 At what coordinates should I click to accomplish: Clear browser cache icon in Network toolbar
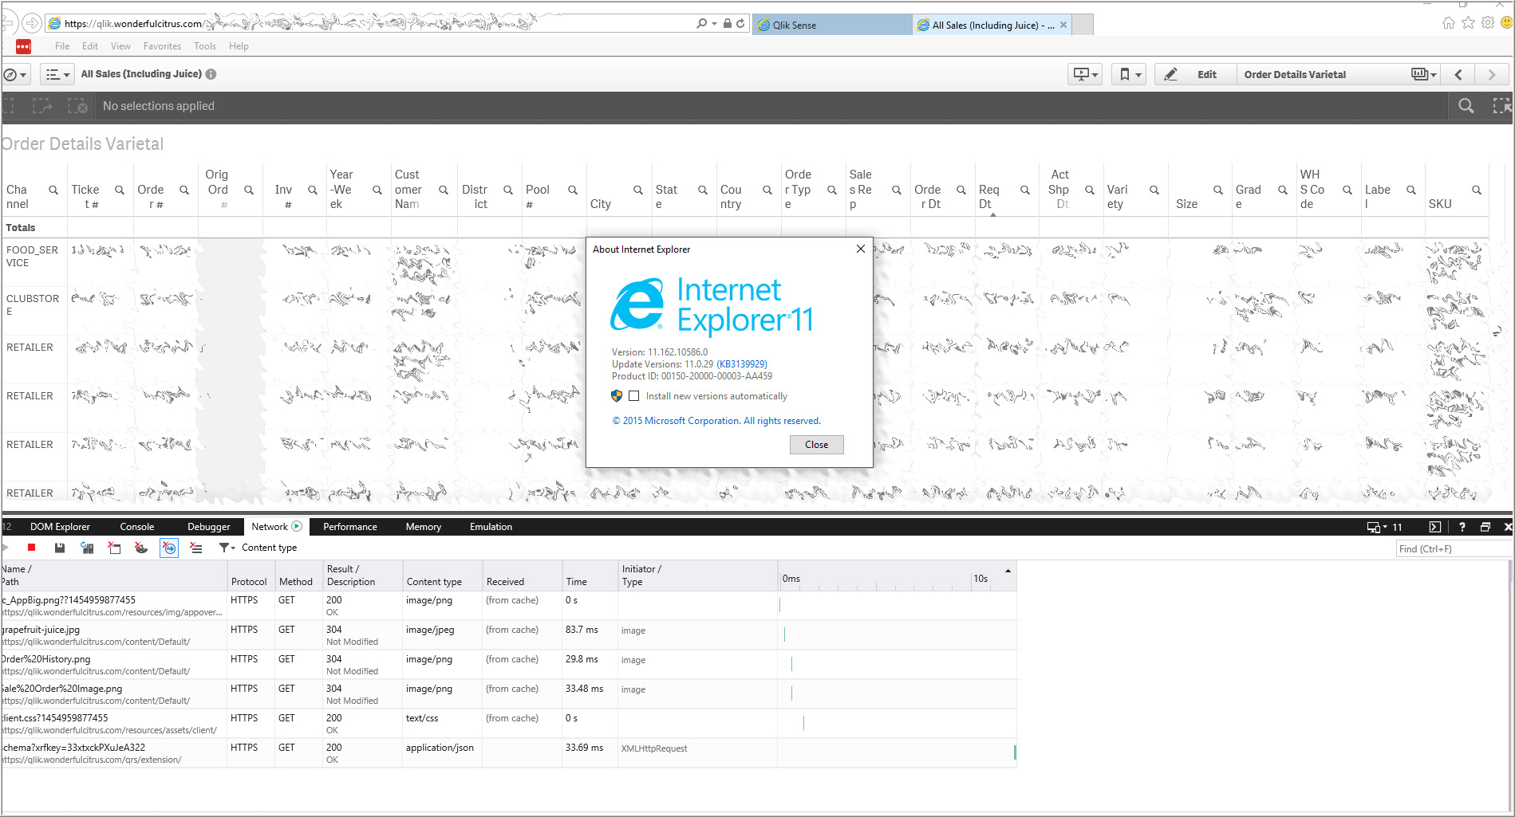pos(114,548)
